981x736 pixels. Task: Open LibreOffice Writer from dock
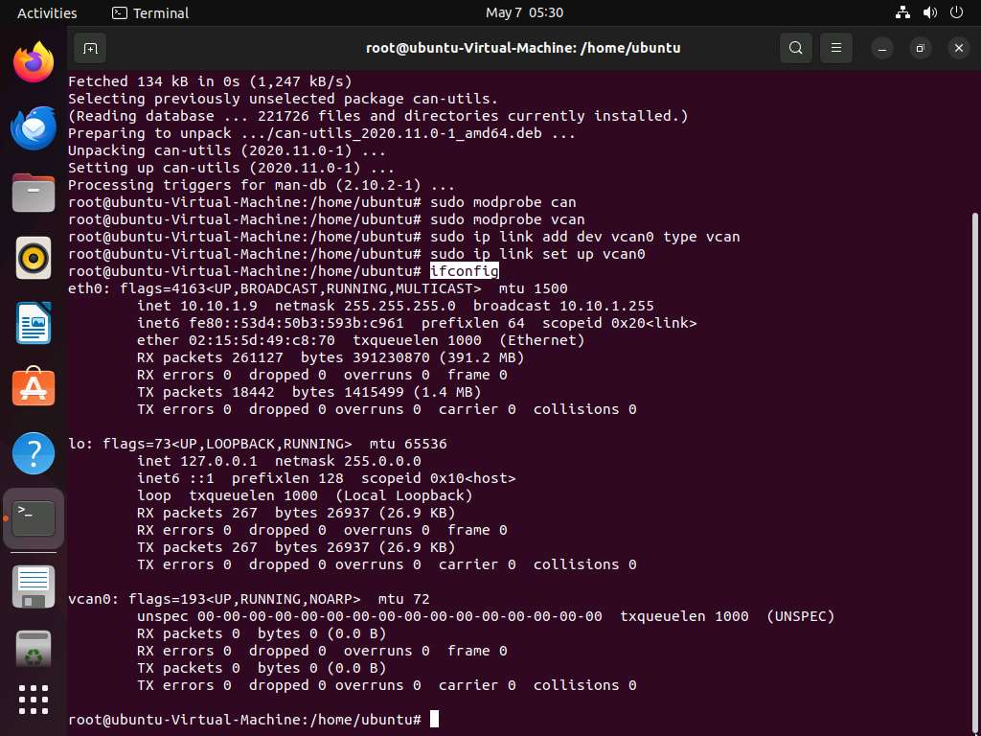[34, 323]
